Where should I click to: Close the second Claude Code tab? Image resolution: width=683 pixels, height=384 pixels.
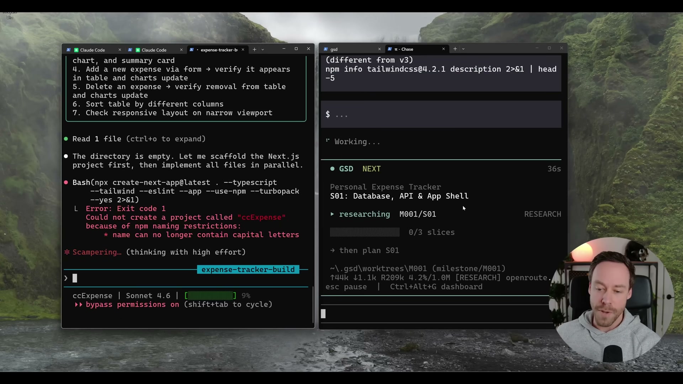pos(181,50)
